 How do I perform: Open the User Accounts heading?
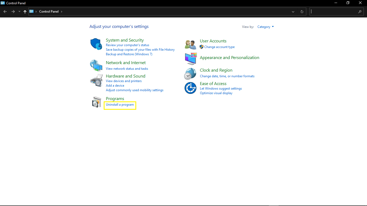(213, 41)
